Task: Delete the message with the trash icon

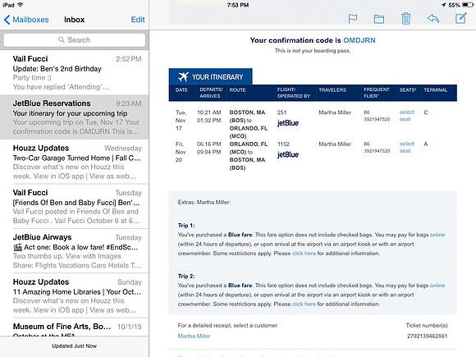Action: coord(406,19)
